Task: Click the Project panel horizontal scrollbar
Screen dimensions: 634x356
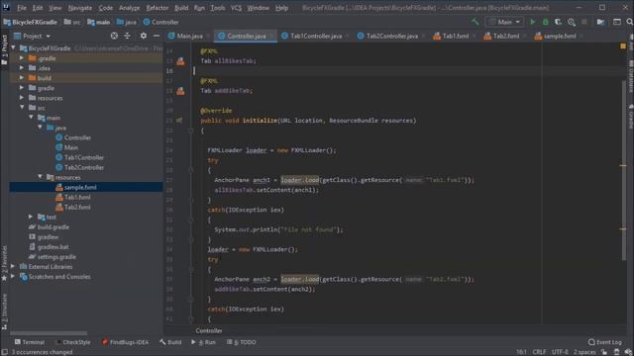Action: point(49,333)
